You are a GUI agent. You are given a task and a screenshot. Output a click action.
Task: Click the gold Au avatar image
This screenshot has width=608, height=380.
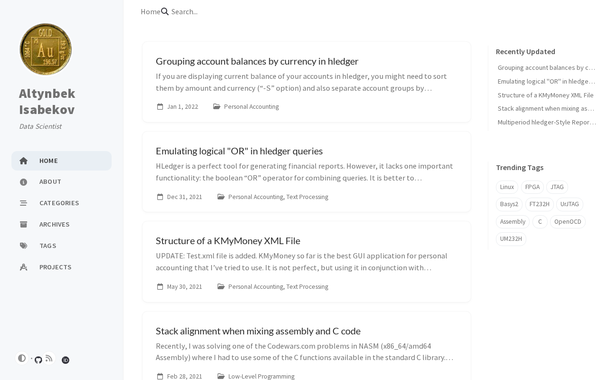pos(46,49)
